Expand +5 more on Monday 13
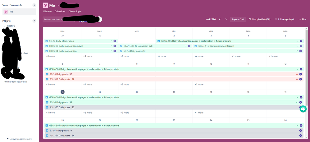The width and height of the screenshot is (310, 142). [x=50, y=113]
